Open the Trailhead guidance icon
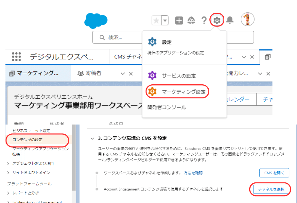The height and width of the screenshot is (203, 297). [191, 21]
